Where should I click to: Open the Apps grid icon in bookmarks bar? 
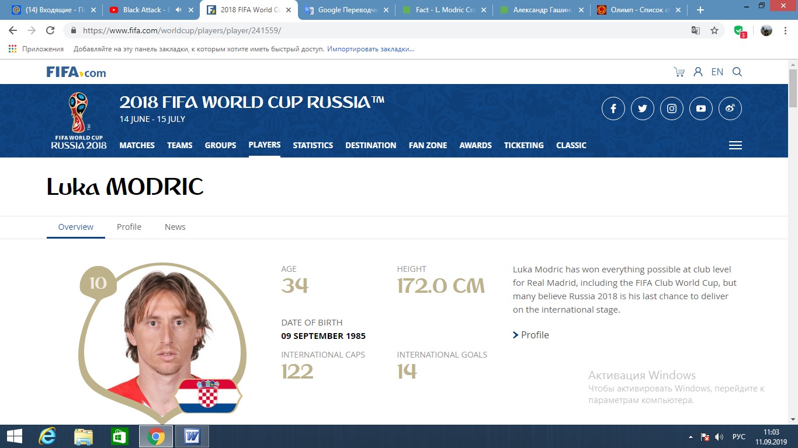pyautogui.click(x=13, y=49)
